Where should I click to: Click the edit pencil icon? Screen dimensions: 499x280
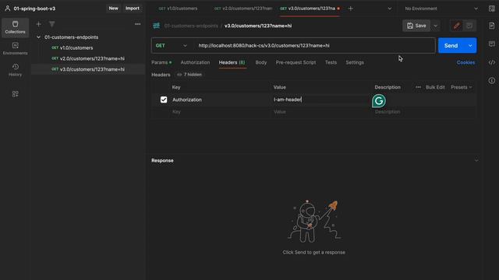click(x=457, y=26)
